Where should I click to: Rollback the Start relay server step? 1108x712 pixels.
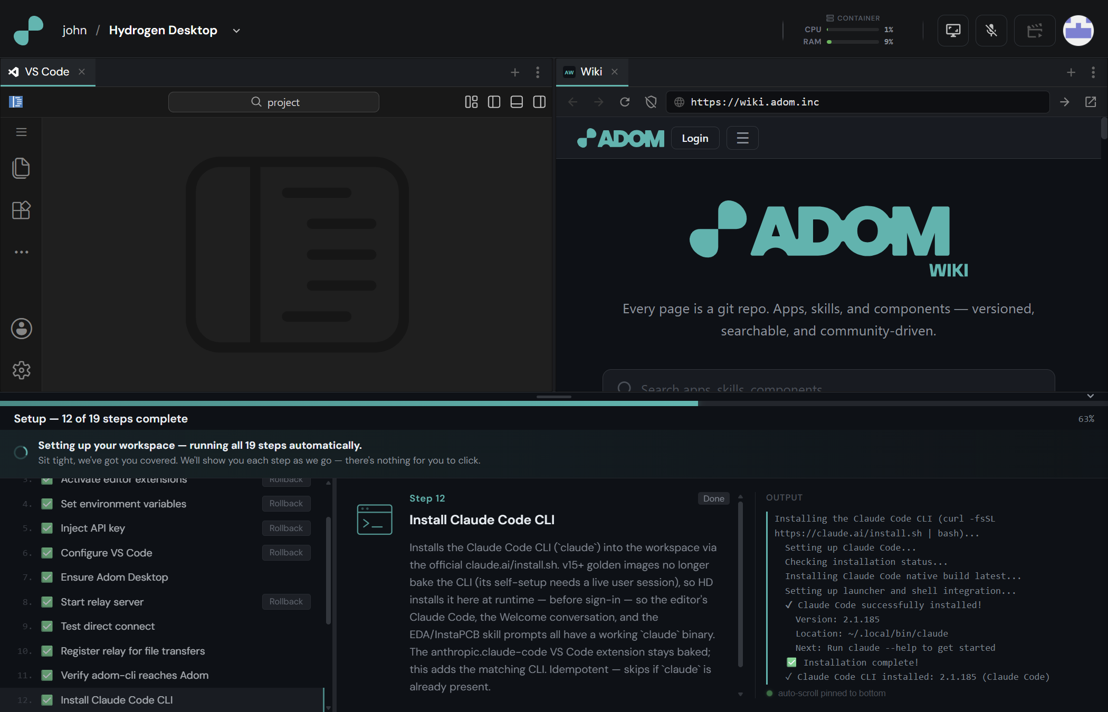[286, 602]
